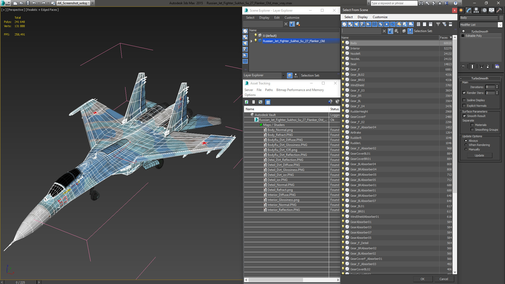Open the Create command panel tab
The image size is (505, 284).
(x=461, y=10)
